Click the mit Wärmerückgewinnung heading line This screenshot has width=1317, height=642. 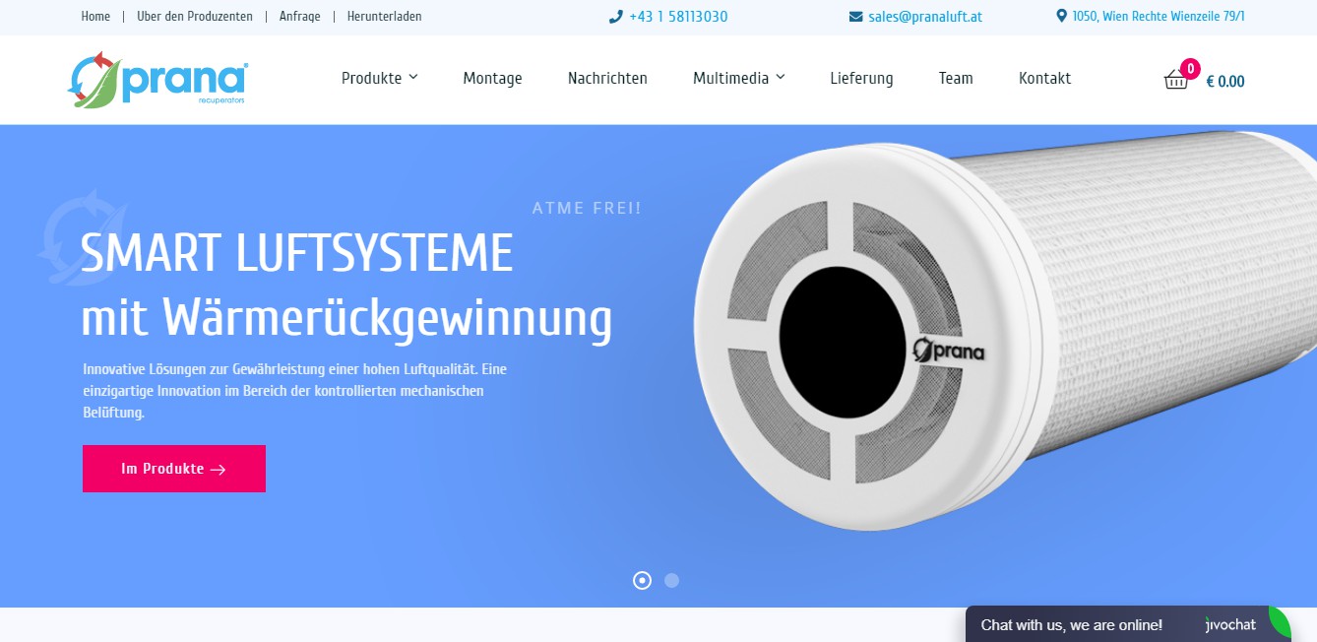click(346, 319)
